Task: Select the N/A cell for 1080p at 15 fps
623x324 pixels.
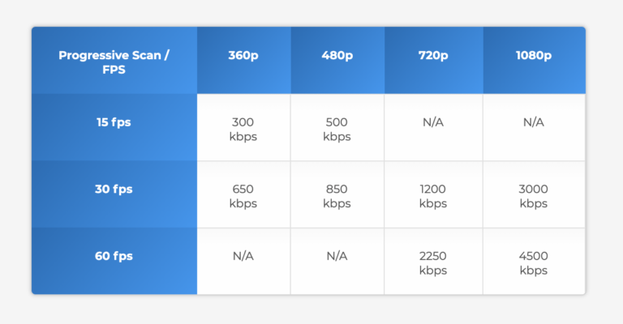Action: click(x=533, y=122)
